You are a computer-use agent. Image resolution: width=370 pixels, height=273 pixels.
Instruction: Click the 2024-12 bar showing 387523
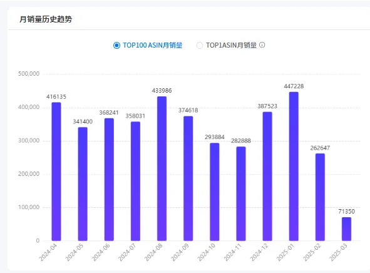coord(267,176)
